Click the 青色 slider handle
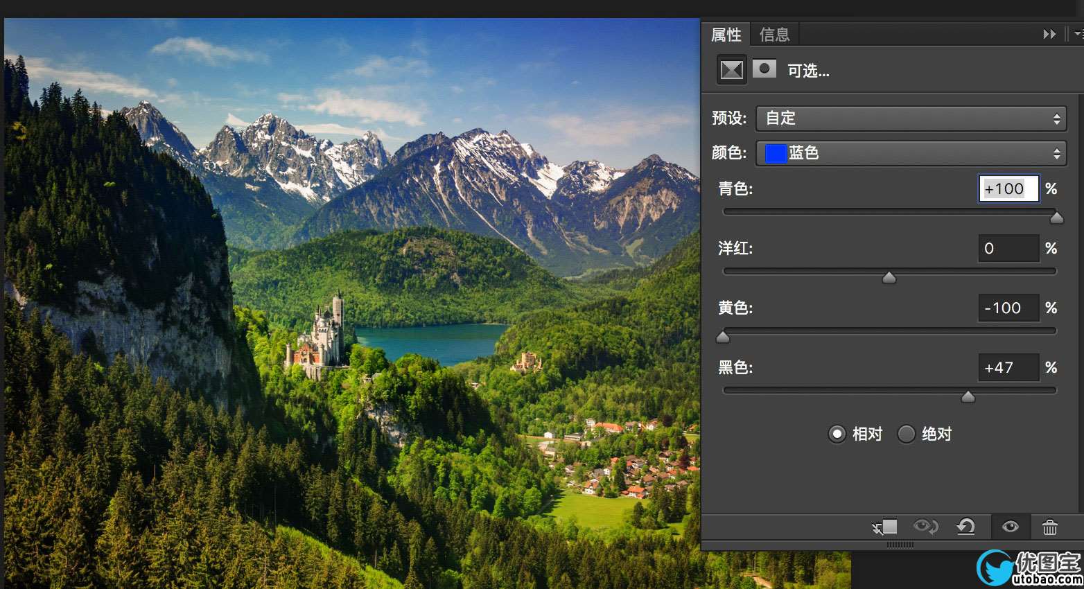Image resolution: width=1084 pixels, height=589 pixels. [x=1056, y=218]
